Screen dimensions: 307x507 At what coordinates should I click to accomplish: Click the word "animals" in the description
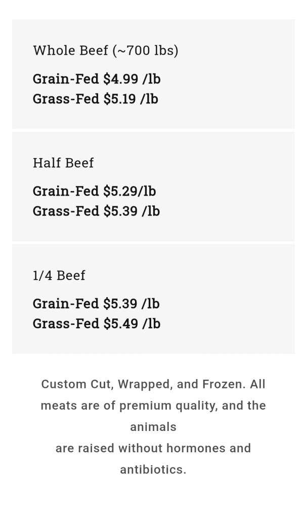153,427
